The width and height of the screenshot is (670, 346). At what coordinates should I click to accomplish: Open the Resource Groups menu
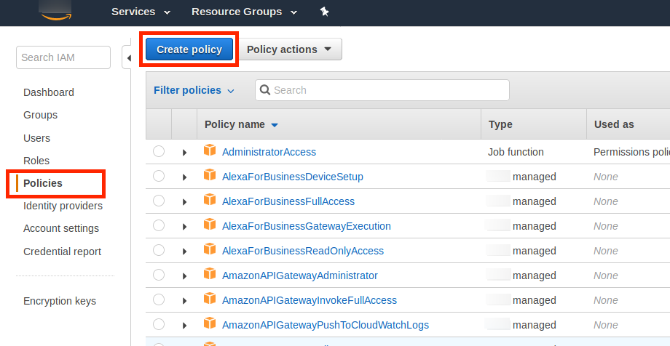pyautogui.click(x=244, y=12)
